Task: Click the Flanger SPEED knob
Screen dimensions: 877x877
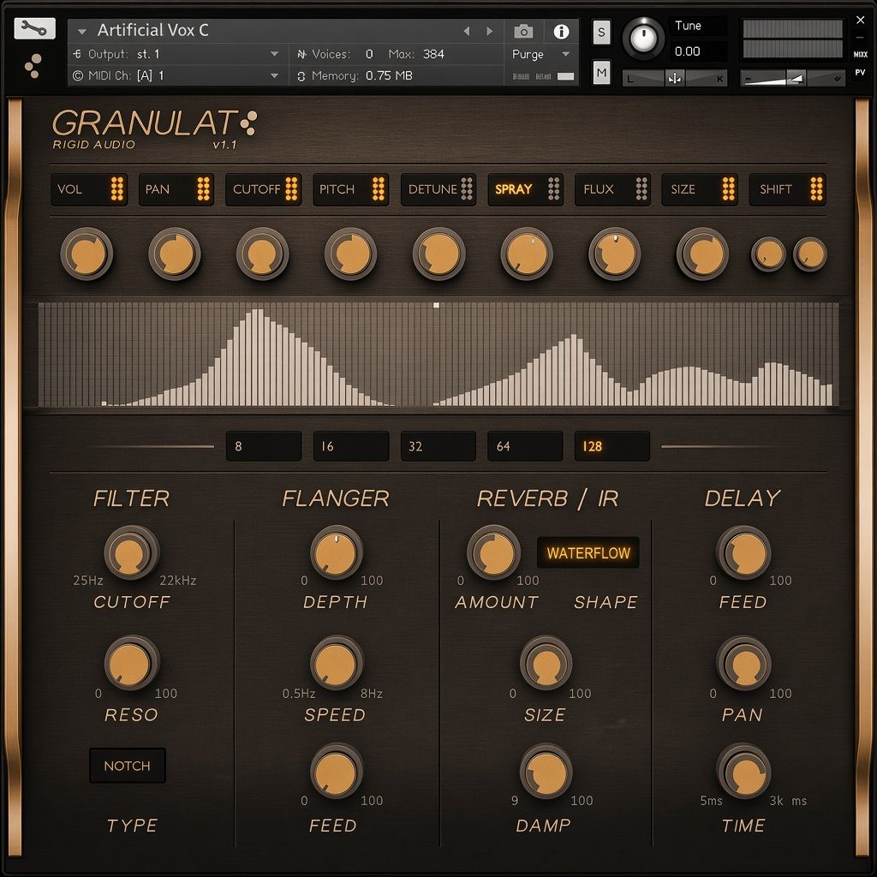Action: (x=336, y=663)
